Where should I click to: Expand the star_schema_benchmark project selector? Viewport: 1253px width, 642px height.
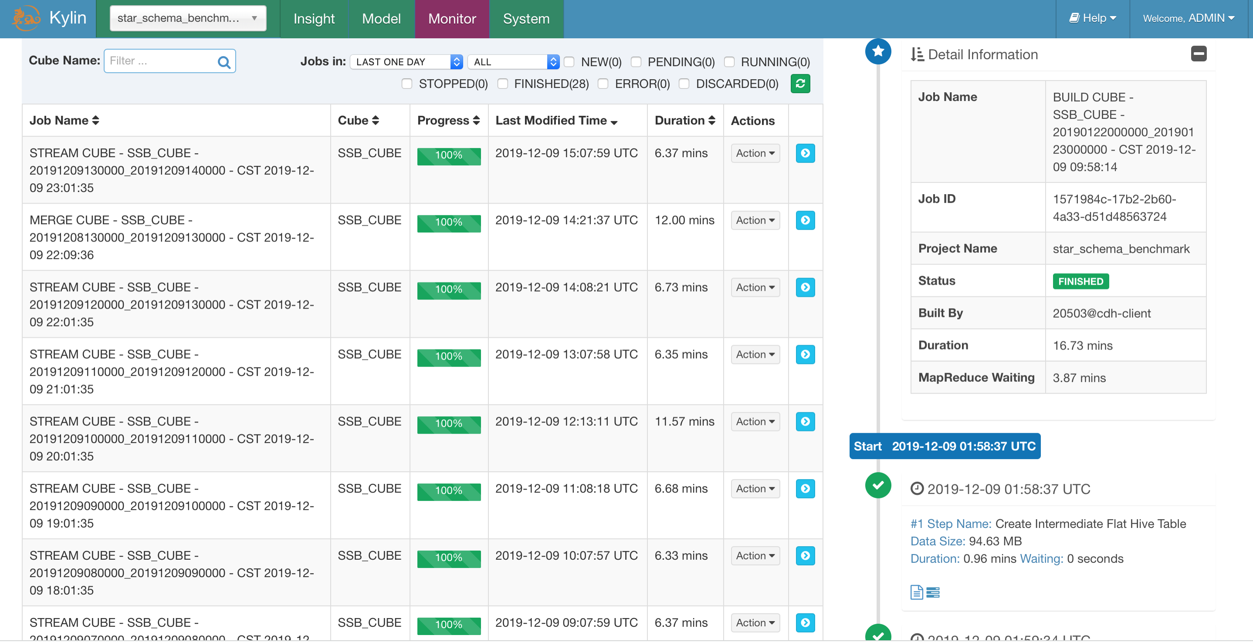coord(188,18)
